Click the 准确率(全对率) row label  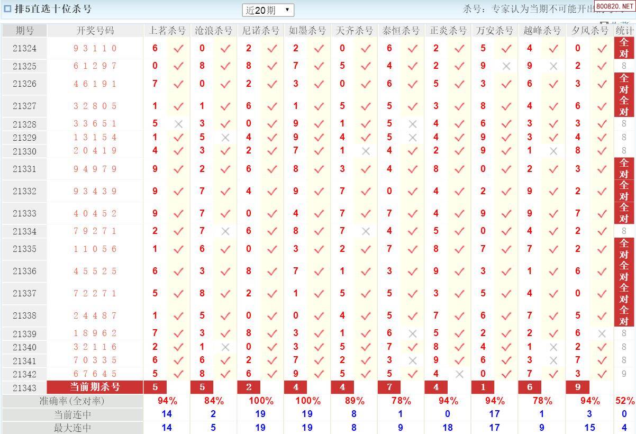(x=72, y=401)
